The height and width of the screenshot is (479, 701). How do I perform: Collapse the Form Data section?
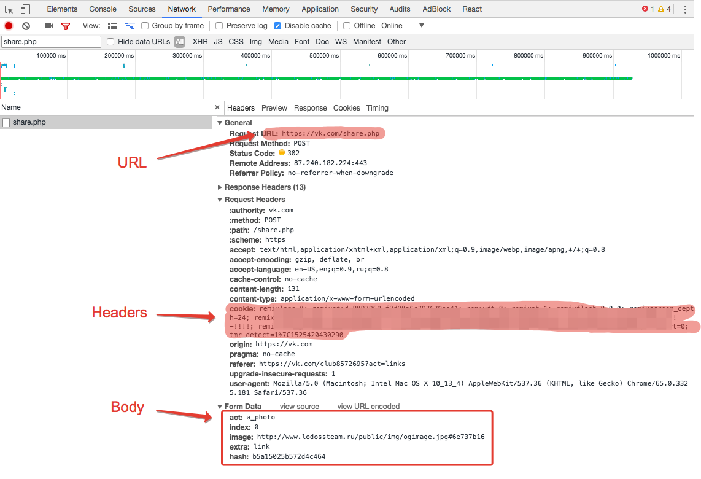(x=220, y=407)
